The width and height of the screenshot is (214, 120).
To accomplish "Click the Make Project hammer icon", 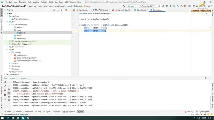I will tap(124, 6).
